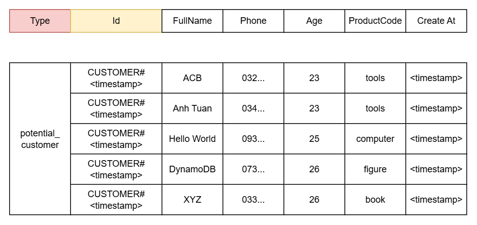Select the 032... phone cell
The image size is (477, 225).
(253, 78)
